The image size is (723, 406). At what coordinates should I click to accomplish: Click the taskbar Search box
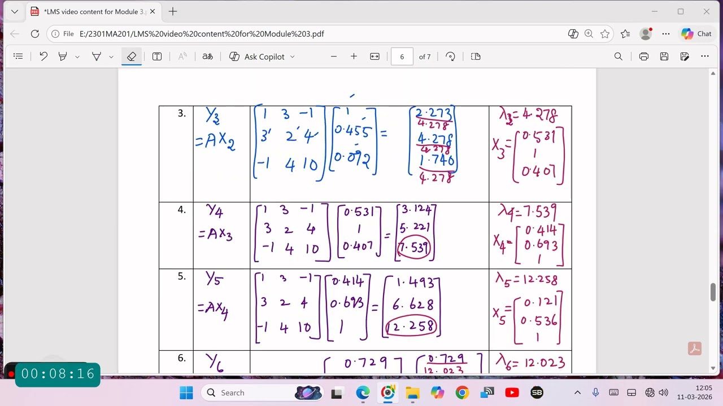coord(262,392)
